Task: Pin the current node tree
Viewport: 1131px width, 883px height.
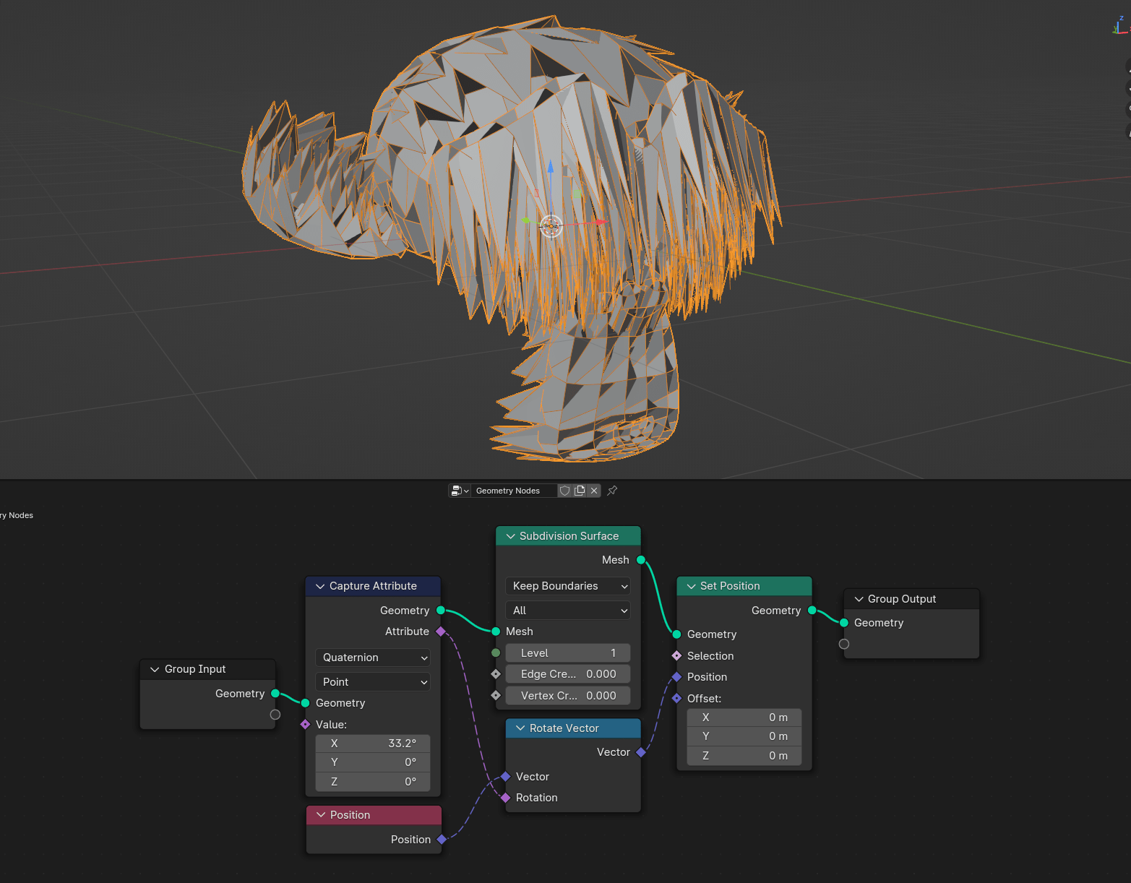Action: click(x=611, y=491)
